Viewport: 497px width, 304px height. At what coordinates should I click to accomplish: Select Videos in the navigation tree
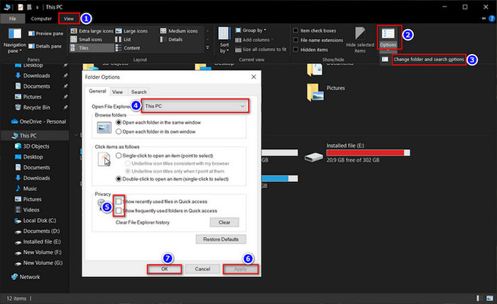(x=27, y=210)
